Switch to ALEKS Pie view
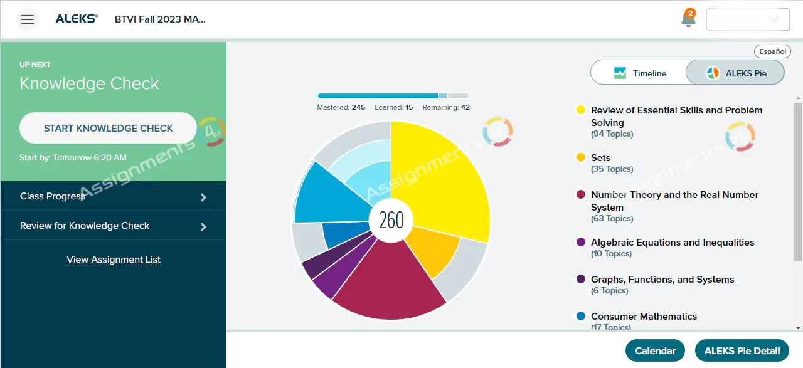 click(735, 73)
